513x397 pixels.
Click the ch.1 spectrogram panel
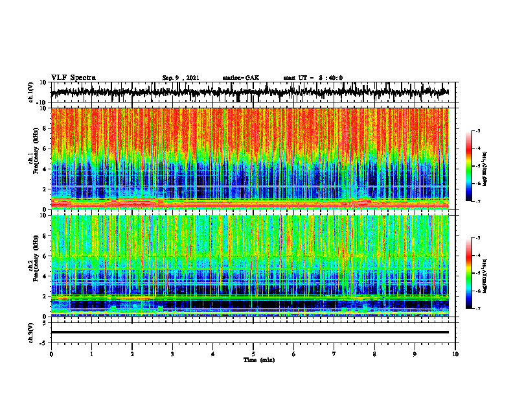pyautogui.click(x=250, y=158)
